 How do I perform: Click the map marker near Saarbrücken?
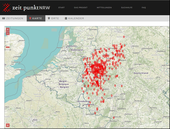click(x=95, y=113)
